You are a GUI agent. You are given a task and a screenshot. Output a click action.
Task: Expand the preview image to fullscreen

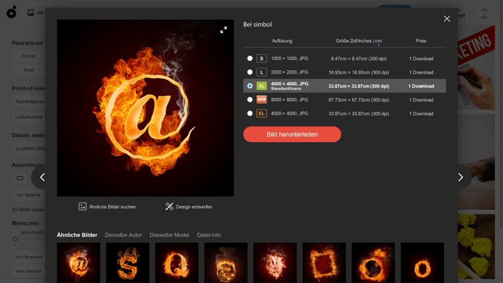click(x=224, y=30)
